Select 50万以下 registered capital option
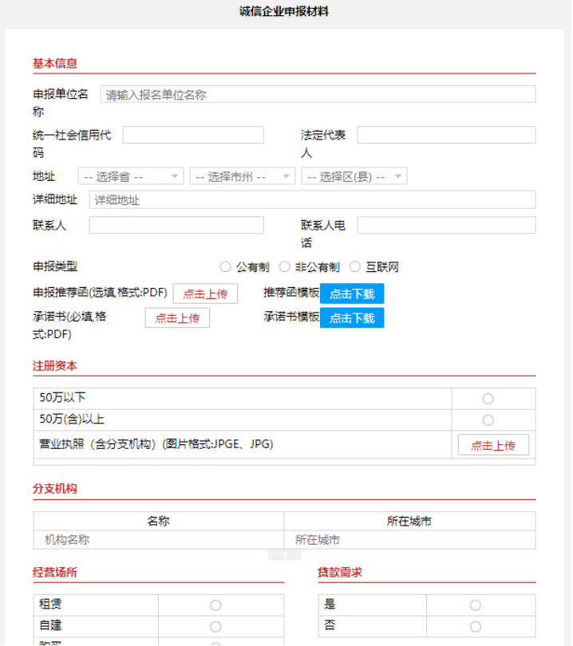The image size is (573, 646). (488, 399)
